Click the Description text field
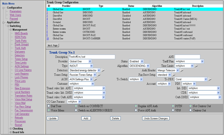The image size is (224, 135). [92, 57]
